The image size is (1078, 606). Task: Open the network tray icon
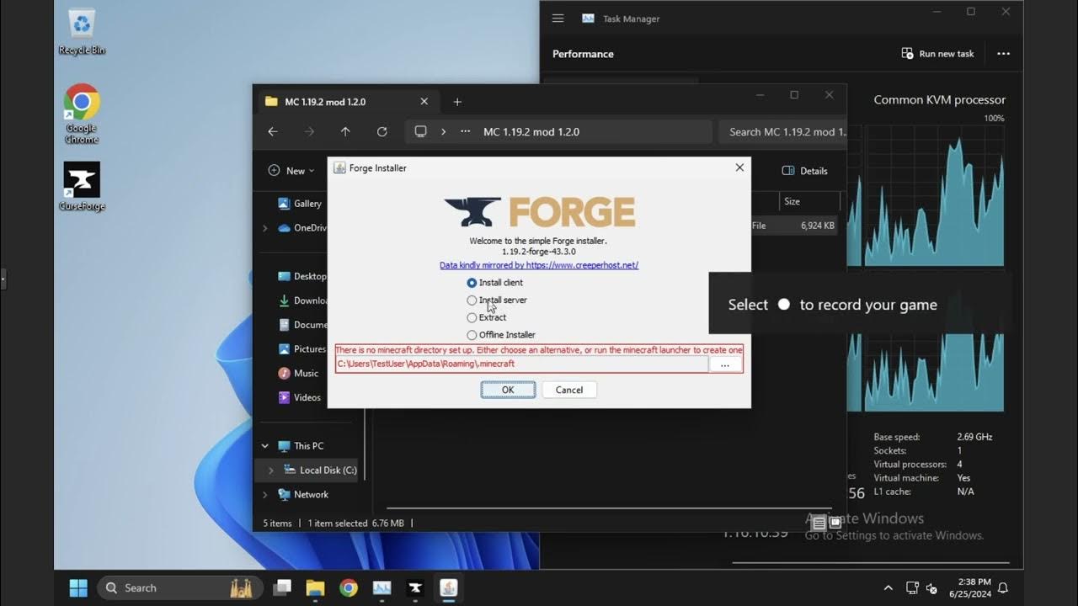pyautogui.click(x=912, y=587)
